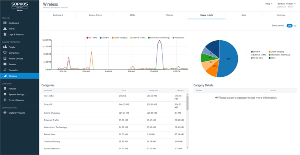Switch to the Clients tab
The image size is (300, 155).
click(x=169, y=15)
